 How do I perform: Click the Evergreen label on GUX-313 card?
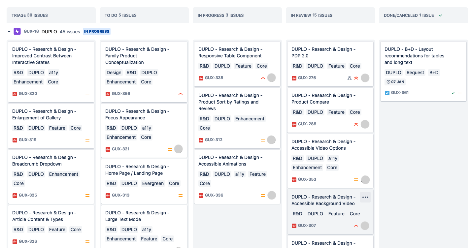153,183
